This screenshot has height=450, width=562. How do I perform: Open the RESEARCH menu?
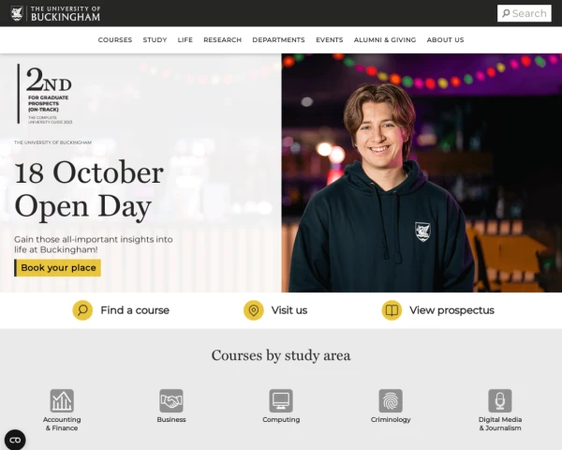point(223,39)
